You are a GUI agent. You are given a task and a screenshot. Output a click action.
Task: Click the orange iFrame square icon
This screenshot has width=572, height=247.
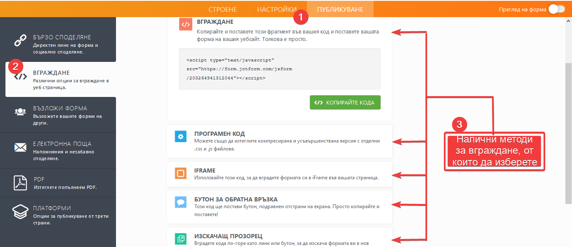click(180, 173)
